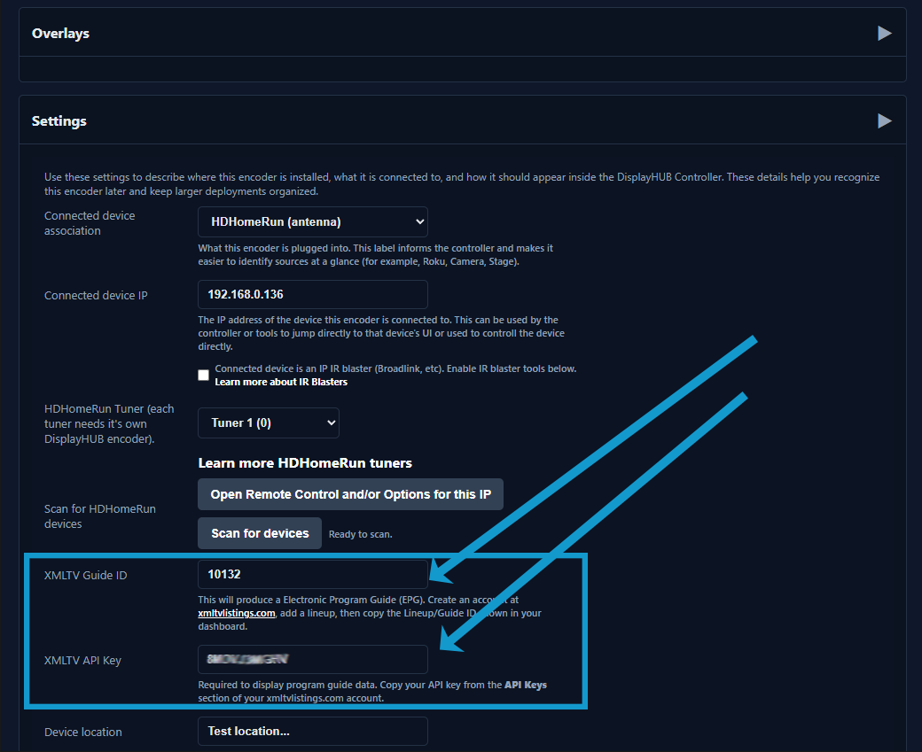Click the XMLTV Guide ID label
Image resolution: width=922 pixels, height=752 pixels.
coord(86,575)
